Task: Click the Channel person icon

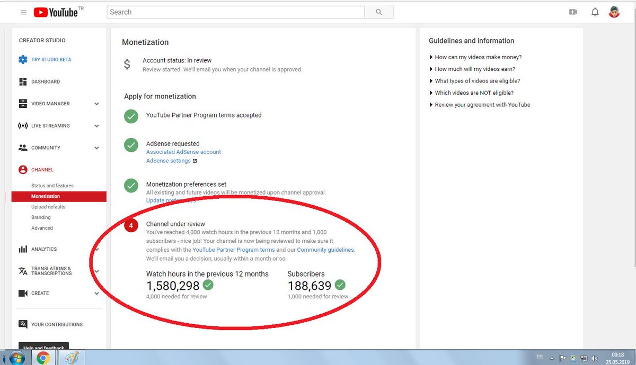Action: pyautogui.click(x=23, y=170)
